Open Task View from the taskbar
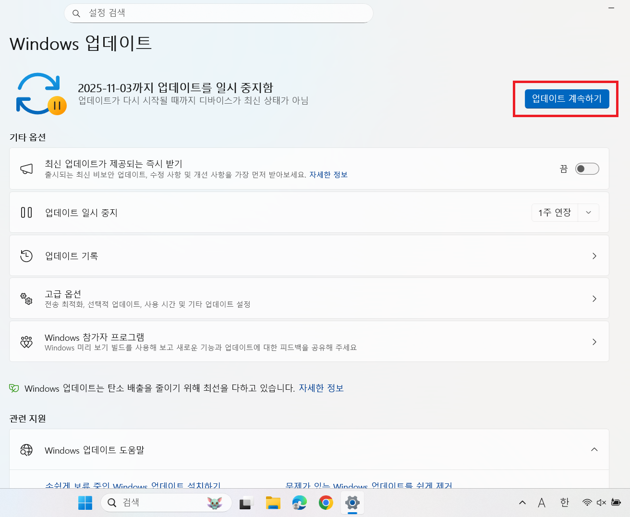630x517 pixels. point(246,503)
